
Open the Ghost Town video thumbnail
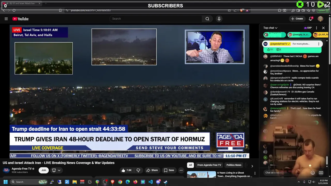tap(201, 175)
